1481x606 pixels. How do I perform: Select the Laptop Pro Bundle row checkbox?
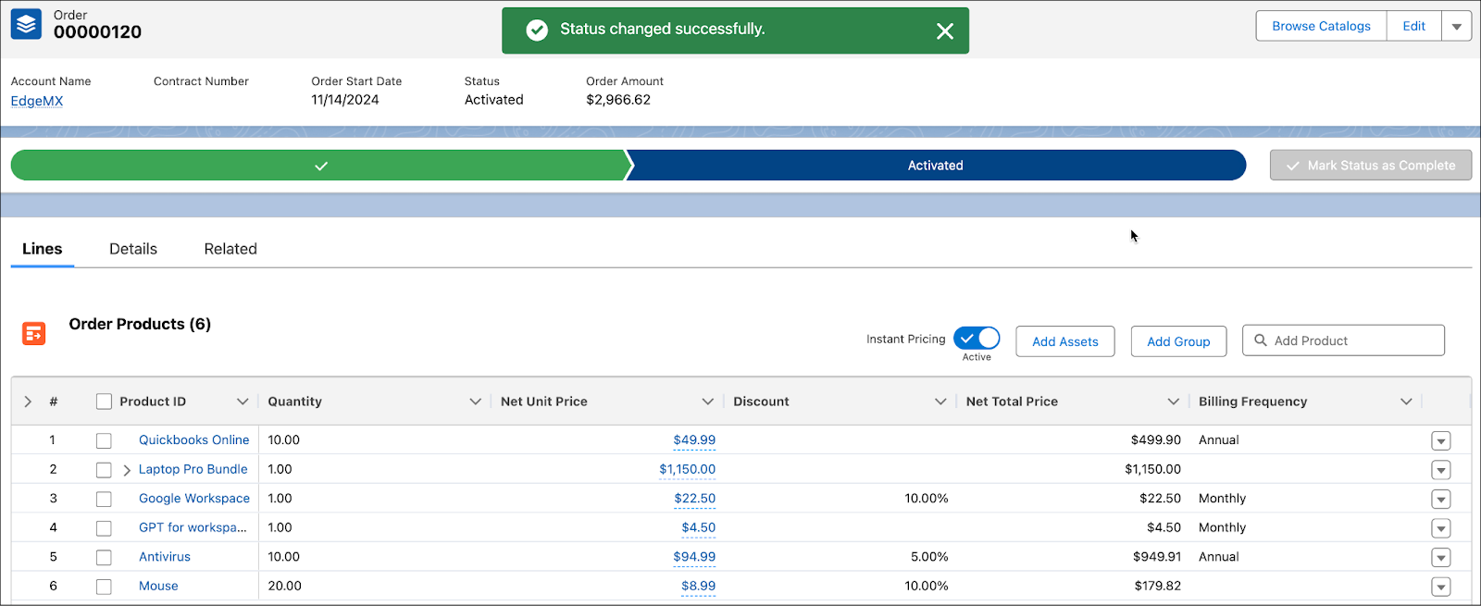pyautogui.click(x=104, y=470)
